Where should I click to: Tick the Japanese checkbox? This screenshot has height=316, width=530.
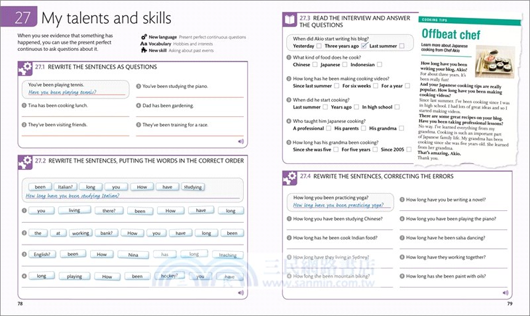click(x=344, y=64)
